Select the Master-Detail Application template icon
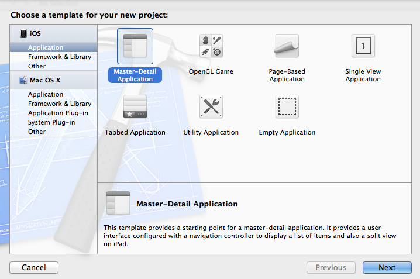This screenshot has width=420, height=279. coord(135,46)
